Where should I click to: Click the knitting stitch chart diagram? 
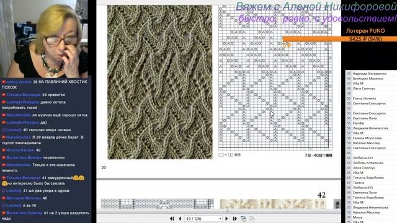tap(275, 77)
